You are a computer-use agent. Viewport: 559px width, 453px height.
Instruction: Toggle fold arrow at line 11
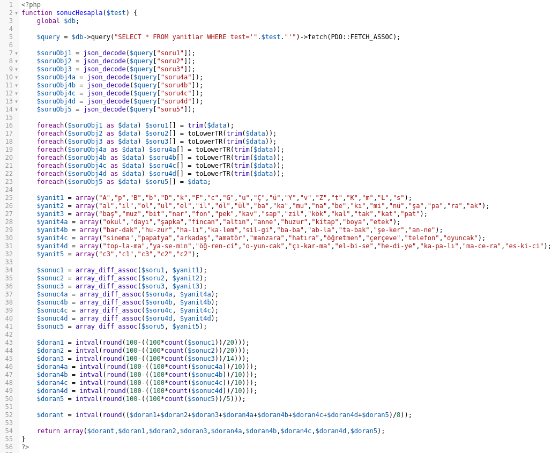coord(17,86)
